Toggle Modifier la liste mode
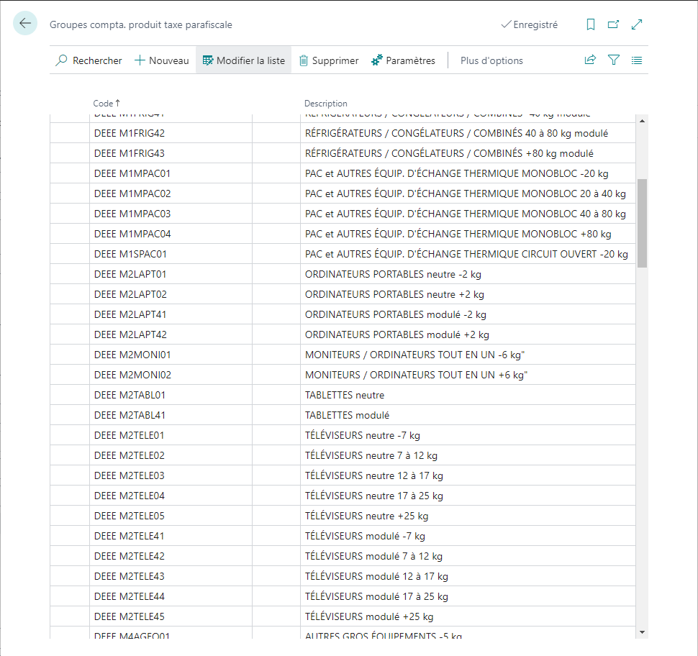698x656 pixels. tap(243, 60)
